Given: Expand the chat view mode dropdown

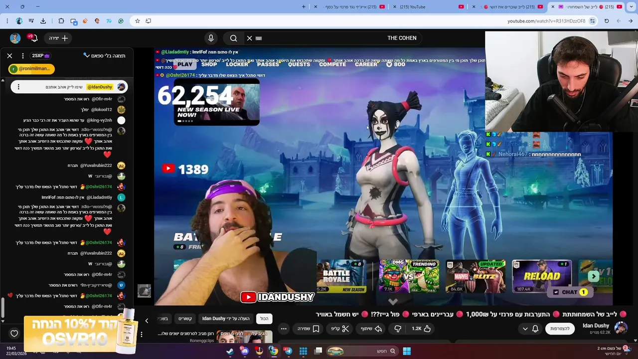Looking at the screenshot, I should coord(104,56).
